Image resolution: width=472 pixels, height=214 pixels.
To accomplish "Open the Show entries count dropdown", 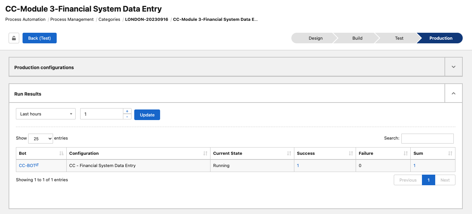I will (40, 139).
